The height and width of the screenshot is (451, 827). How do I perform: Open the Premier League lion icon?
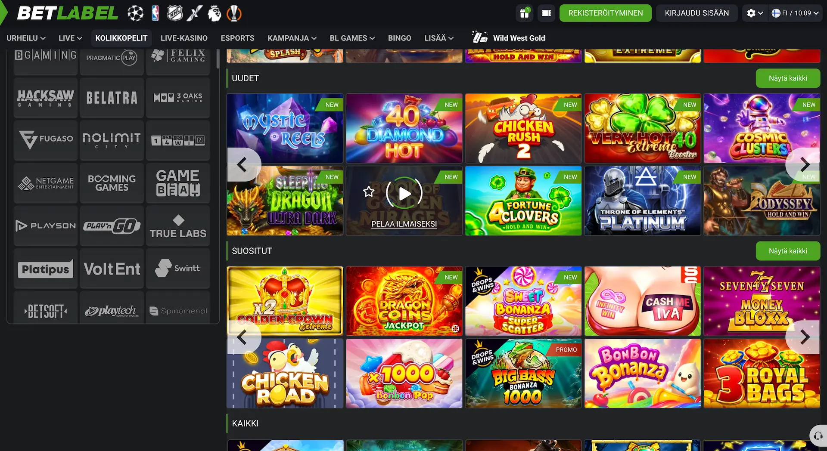coord(214,13)
